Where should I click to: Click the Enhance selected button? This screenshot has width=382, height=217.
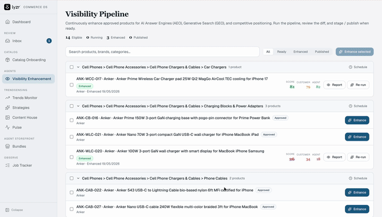(x=355, y=52)
